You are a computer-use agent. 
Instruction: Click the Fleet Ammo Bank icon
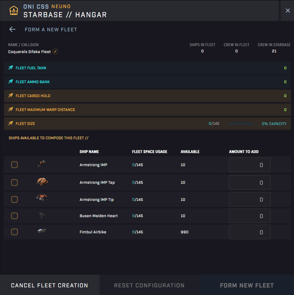tap(11, 82)
